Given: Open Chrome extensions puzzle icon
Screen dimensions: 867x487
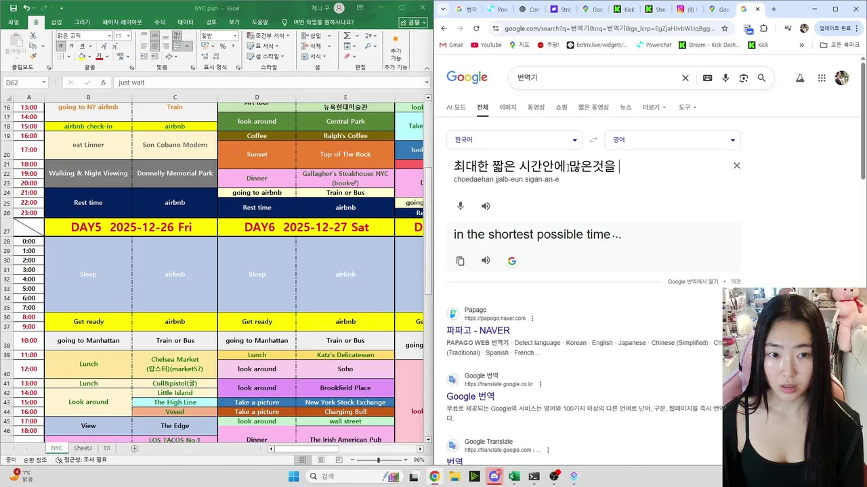Looking at the screenshot, I should tap(765, 28).
